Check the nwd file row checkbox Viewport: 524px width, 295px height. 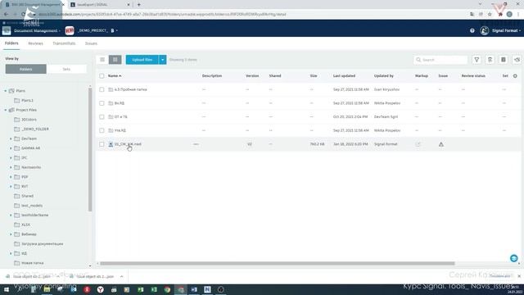102,144
